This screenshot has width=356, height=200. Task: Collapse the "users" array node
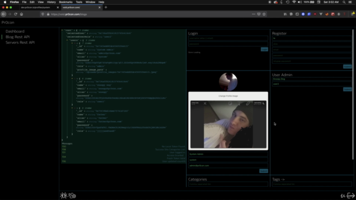pos(67,40)
